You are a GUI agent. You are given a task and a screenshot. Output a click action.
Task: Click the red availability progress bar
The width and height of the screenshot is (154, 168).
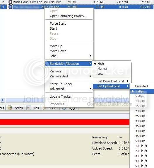[65, 122]
